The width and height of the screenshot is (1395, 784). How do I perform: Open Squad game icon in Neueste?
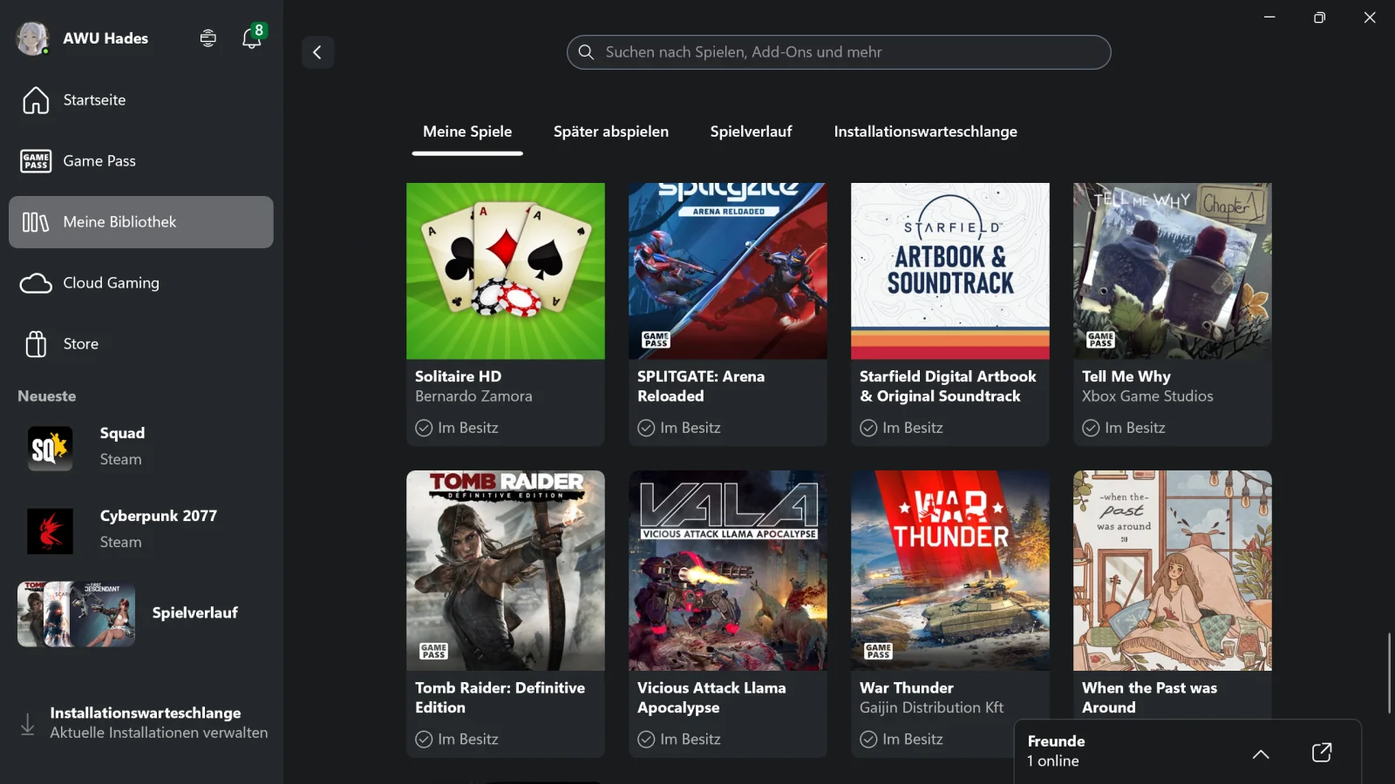(50, 449)
